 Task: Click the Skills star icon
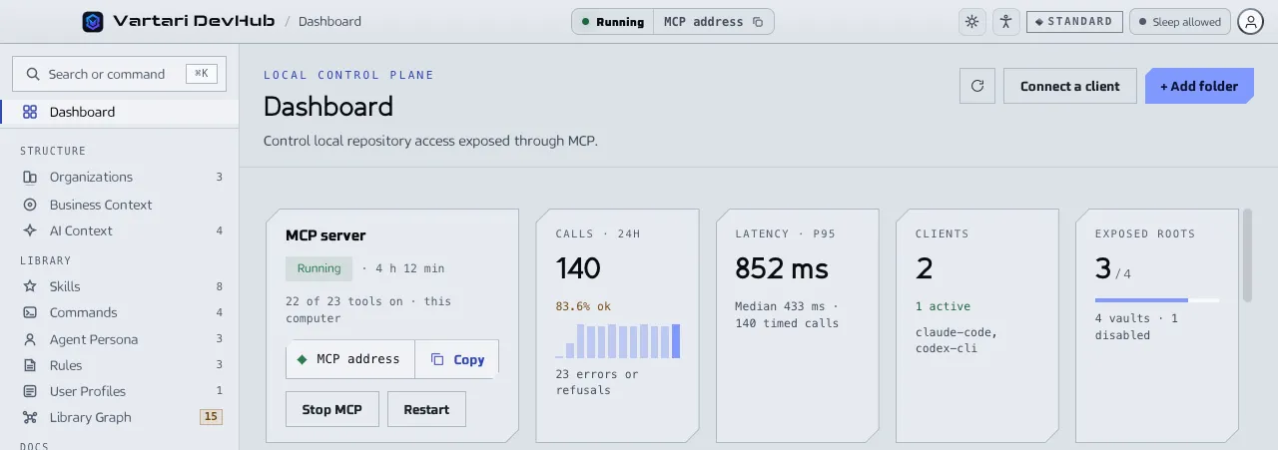(30, 286)
